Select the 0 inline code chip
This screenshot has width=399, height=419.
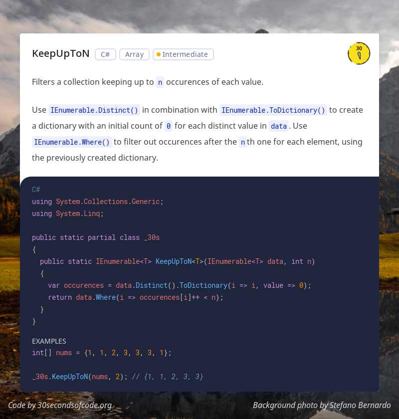[x=169, y=126]
